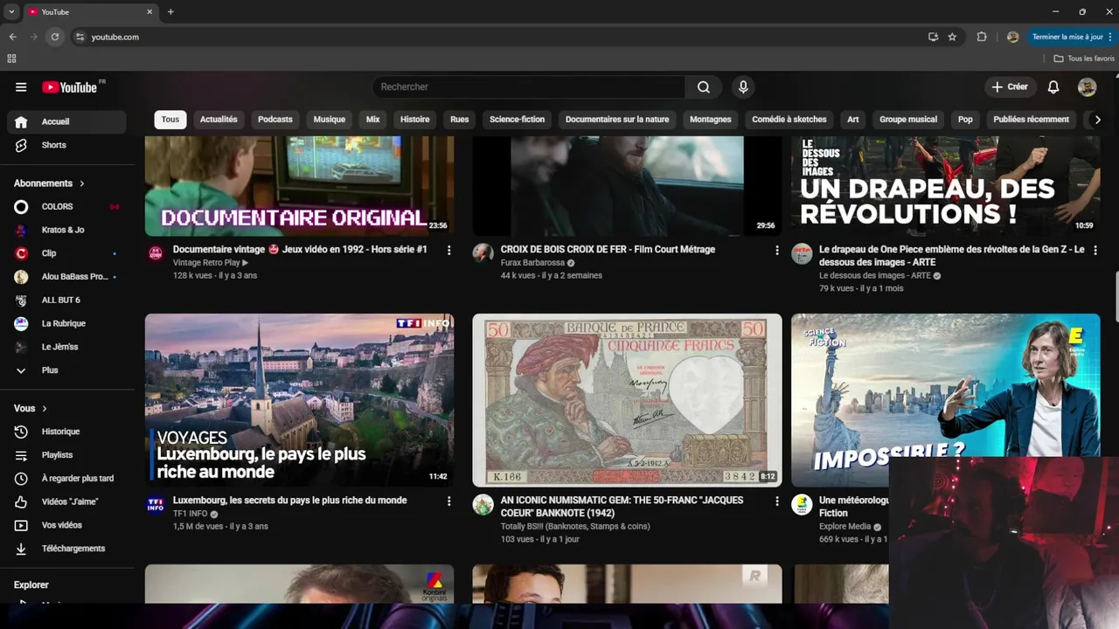Viewport: 1119px width, 629px height.
Task: Open Téléchargements in sidebar
Action: click(x=66, y=549)
